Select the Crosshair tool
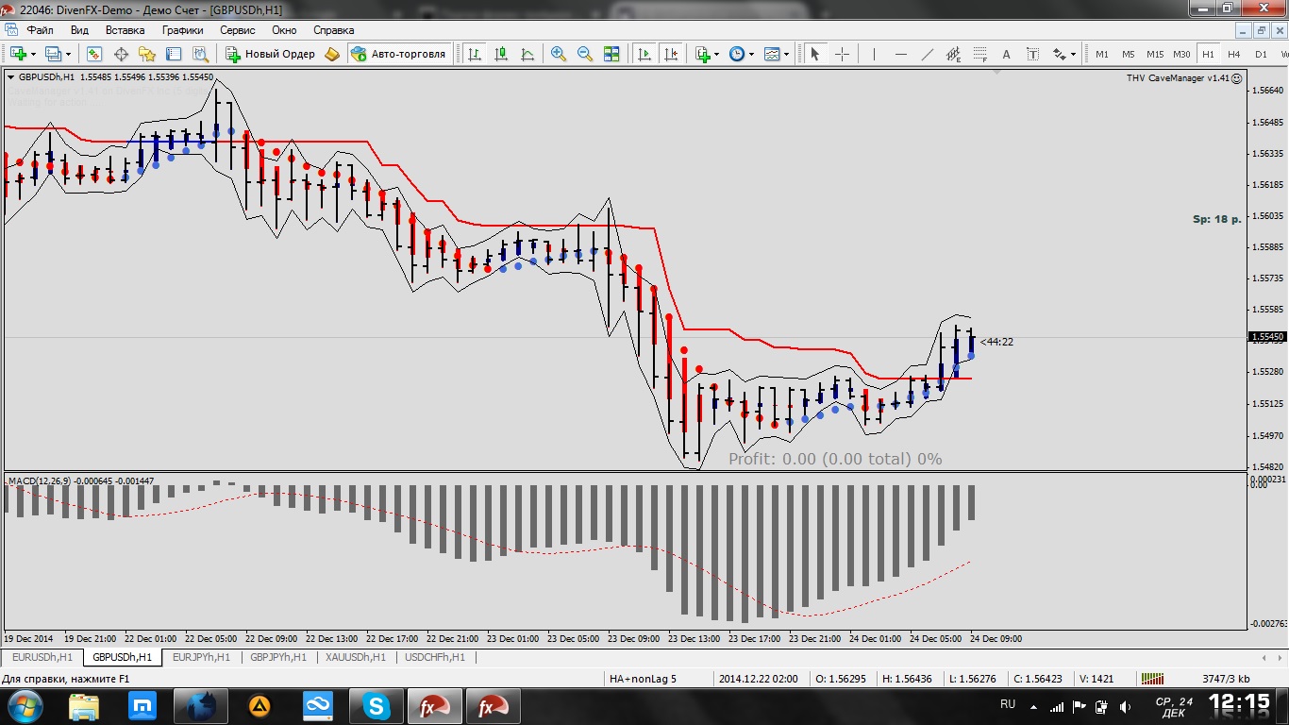Viewport: 1289px width, 725px height. pos(842,54)
